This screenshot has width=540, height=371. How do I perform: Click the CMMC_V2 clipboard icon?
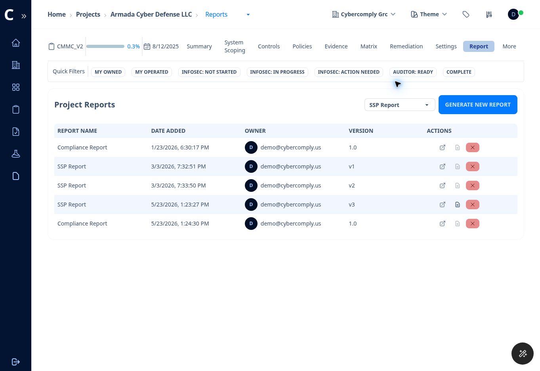pyautogui.click(x=52, y=46)
